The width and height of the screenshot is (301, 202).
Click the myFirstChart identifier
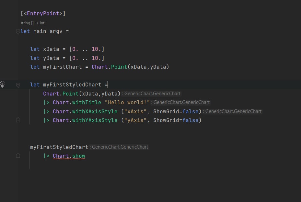point(63,67)
